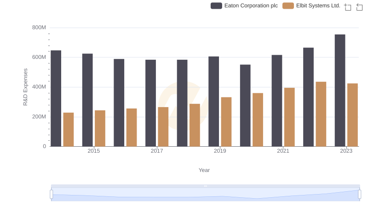Click the R&D Expenses axis title

pos(26,87)
